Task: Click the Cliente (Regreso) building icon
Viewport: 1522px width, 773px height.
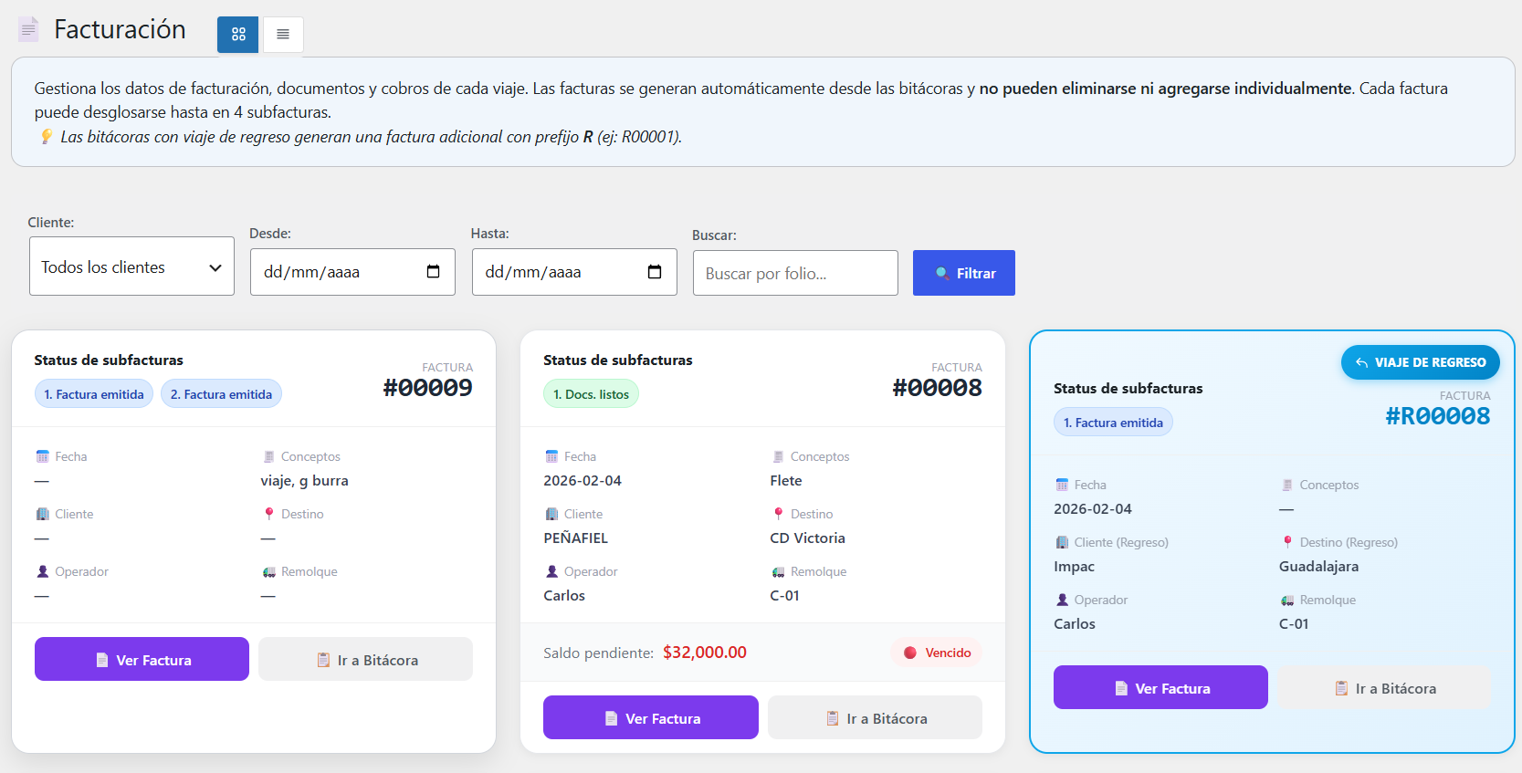Action: [x=1062, y=542]
